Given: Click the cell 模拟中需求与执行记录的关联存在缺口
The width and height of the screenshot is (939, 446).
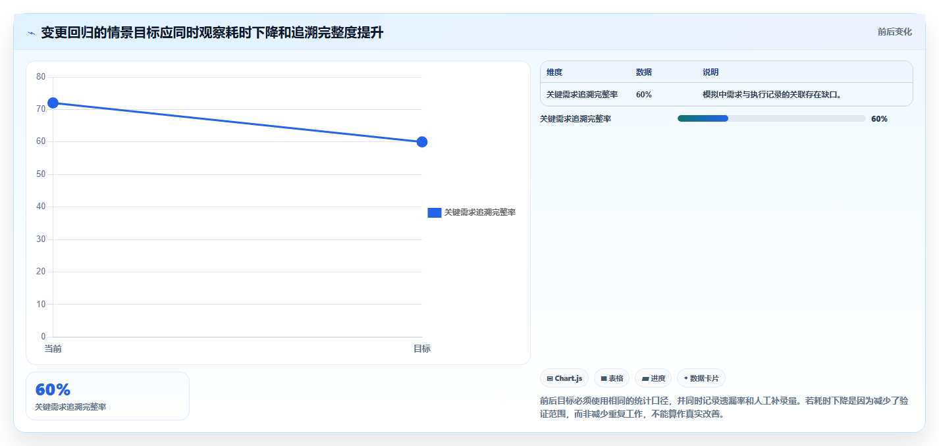Looking at the screenshot, I should pos(772,95).
